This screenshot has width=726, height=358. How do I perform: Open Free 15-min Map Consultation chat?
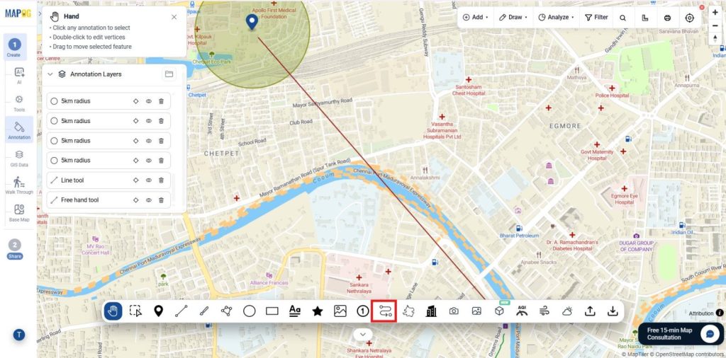pos(681,333)
